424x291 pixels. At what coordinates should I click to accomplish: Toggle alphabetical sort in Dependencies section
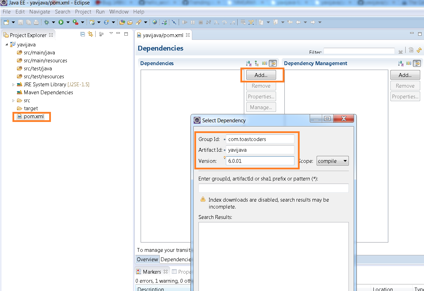[x=249, y=63]
